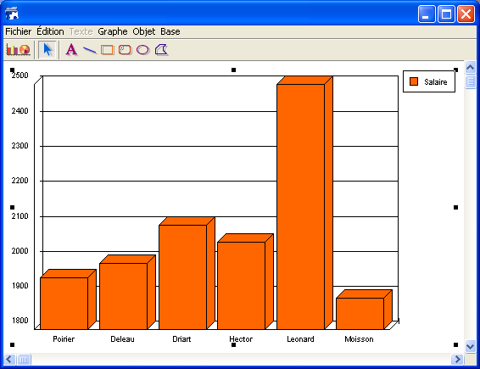Screen dimensions: 480x369
Task: Click the vertical scrollbar up arrow
Action: [x=470, y=67]
